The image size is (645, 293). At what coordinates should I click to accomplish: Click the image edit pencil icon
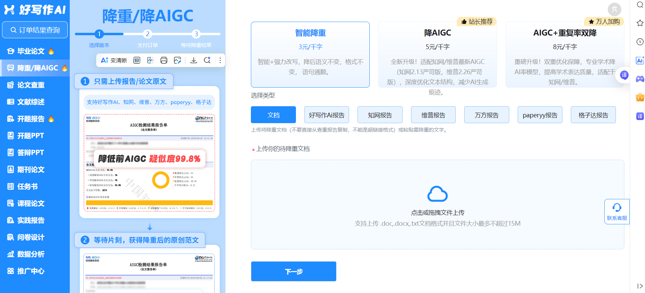pos(177,60)
